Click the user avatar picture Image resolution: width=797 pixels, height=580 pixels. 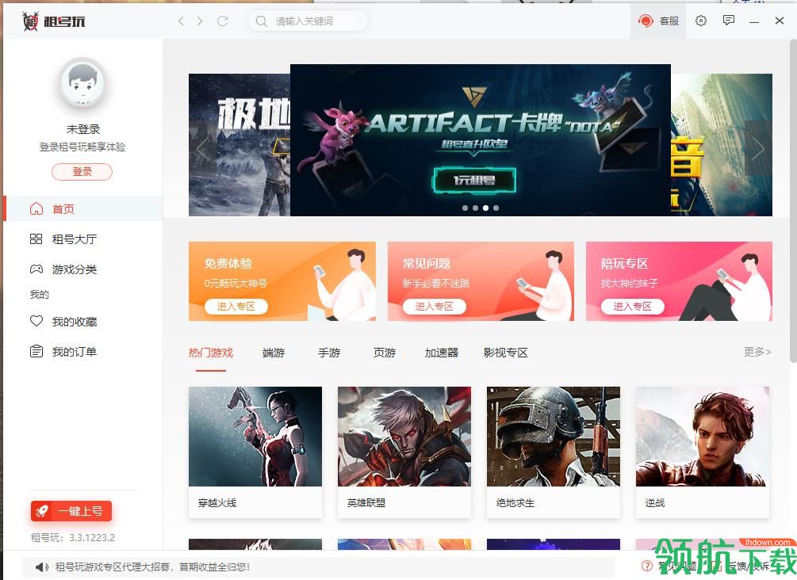(82, 82)
